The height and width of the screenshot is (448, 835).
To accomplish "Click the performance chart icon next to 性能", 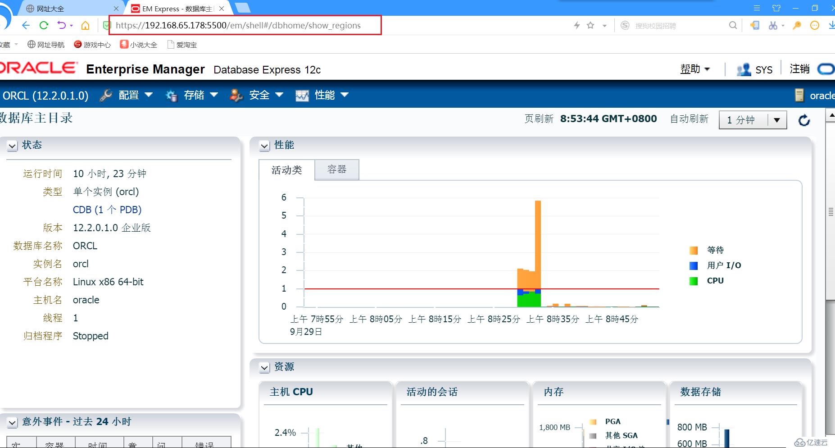I will coord(302,95).
